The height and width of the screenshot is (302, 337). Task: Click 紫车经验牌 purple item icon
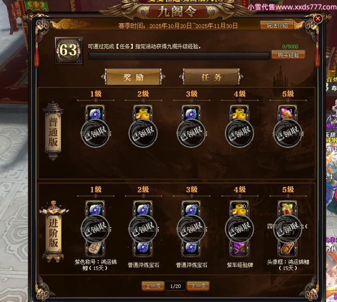[239, 248]
